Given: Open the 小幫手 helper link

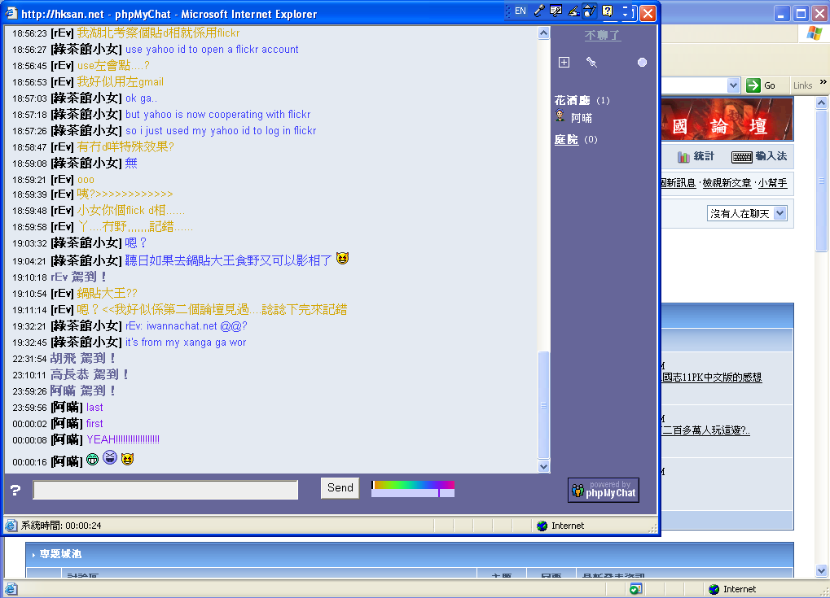Looking at the screenshot, I should tap(772, 183).
